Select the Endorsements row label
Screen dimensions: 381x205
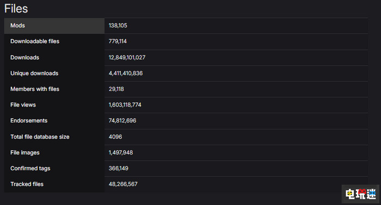click(x=29, y=121)
